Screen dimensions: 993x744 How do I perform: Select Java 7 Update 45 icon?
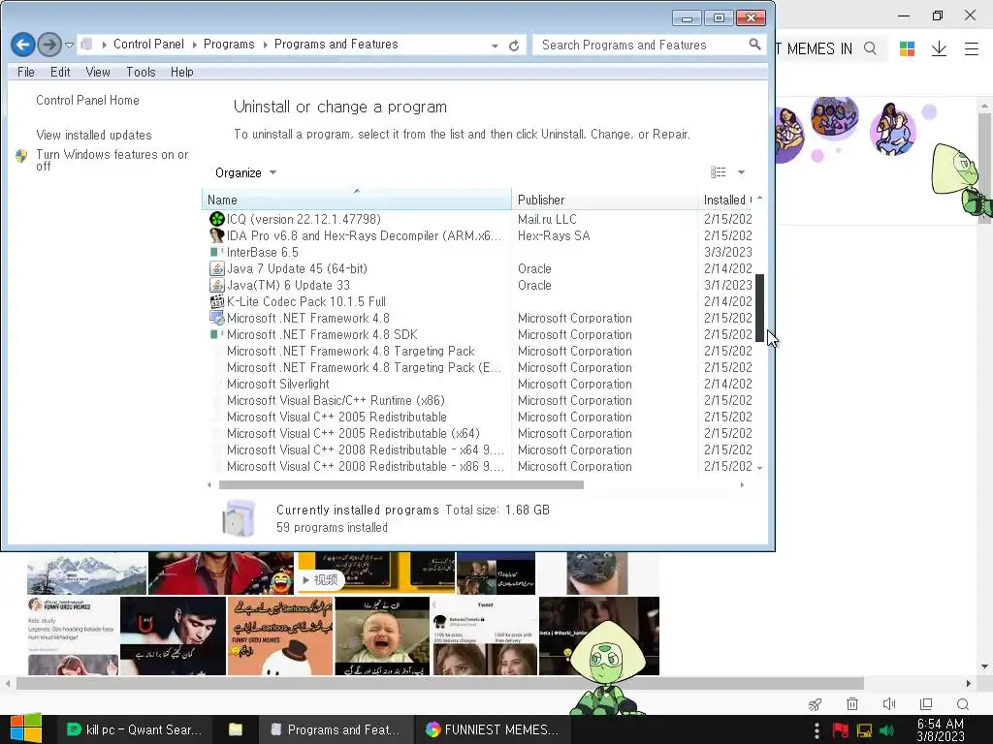pyautogui.click(x=217, y=268)
